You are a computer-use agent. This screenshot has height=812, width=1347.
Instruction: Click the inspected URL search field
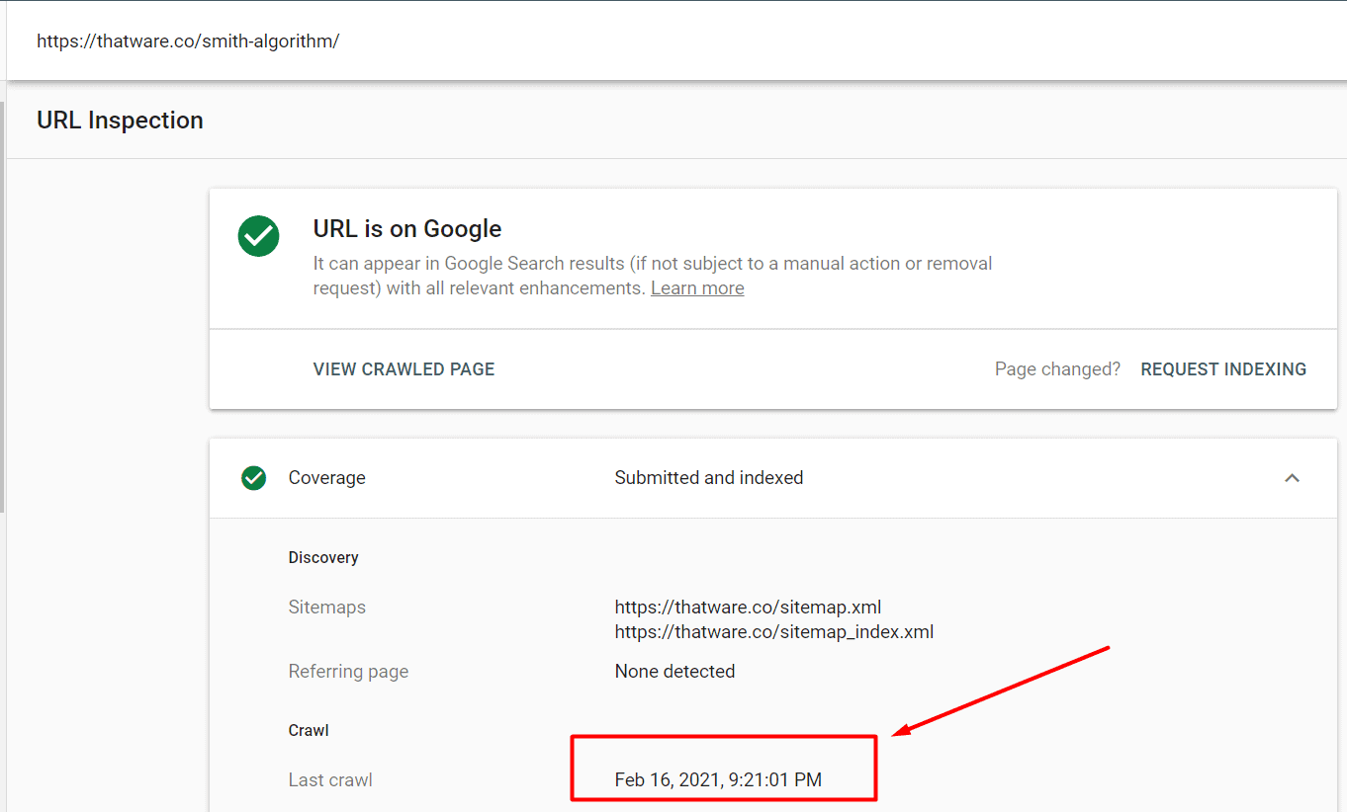(188, 41)
